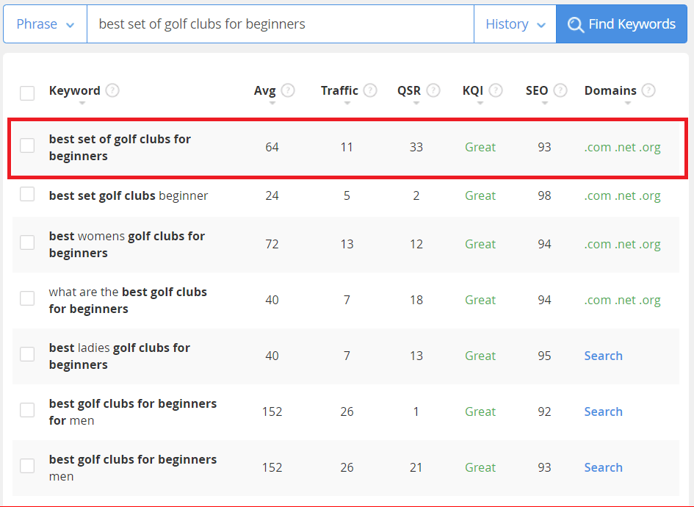Check 'best set of golf clubs for beginners' row

[x=27, y=145]
